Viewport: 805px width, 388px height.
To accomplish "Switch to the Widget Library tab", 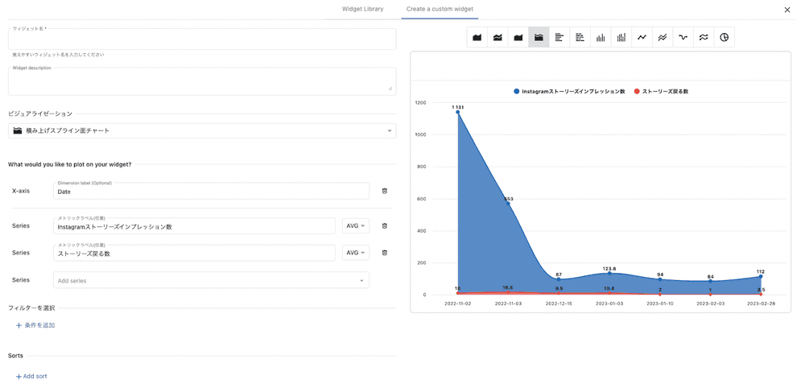I will click(362, 10).
